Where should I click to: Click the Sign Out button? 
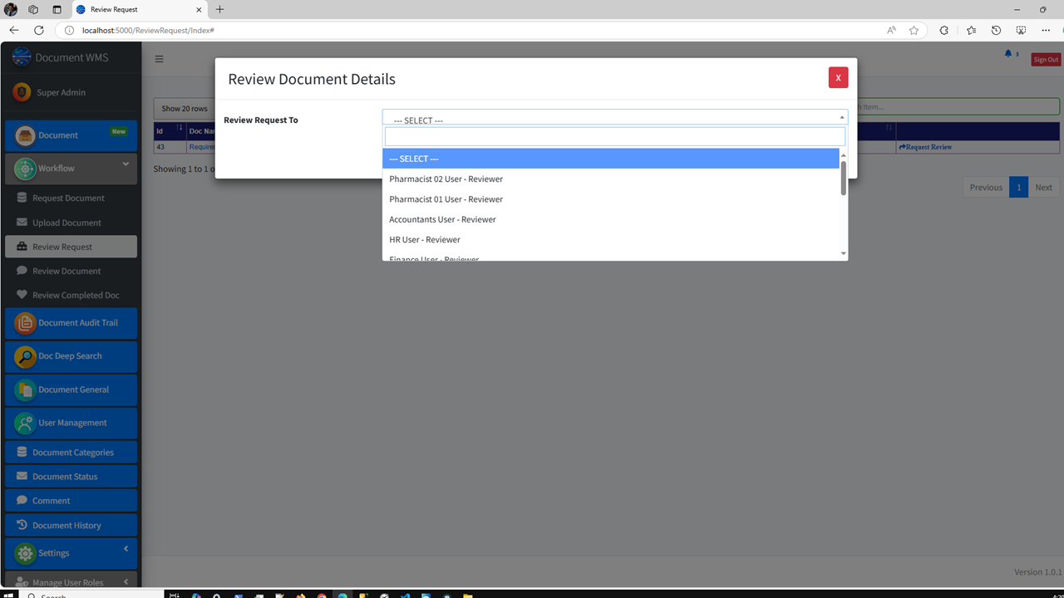pos(1045,59)
